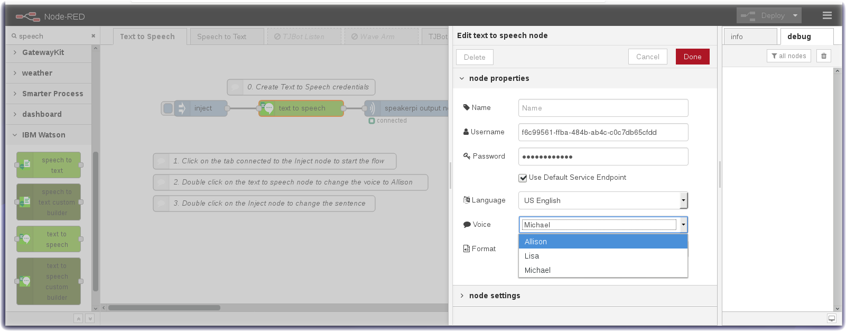Toggle Use Default Service Endpoint checkbox

point(523,178)
